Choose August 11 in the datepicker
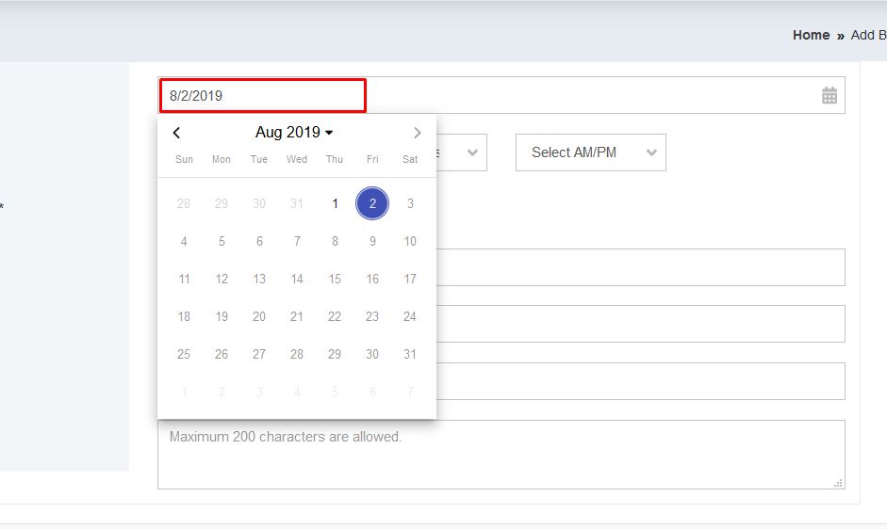 184,280
